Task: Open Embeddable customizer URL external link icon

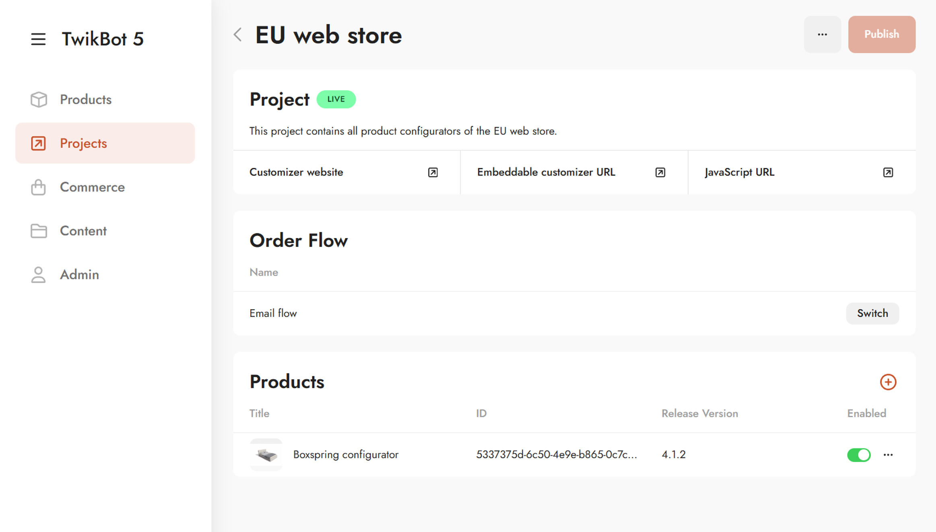Action: coord(660,173)
